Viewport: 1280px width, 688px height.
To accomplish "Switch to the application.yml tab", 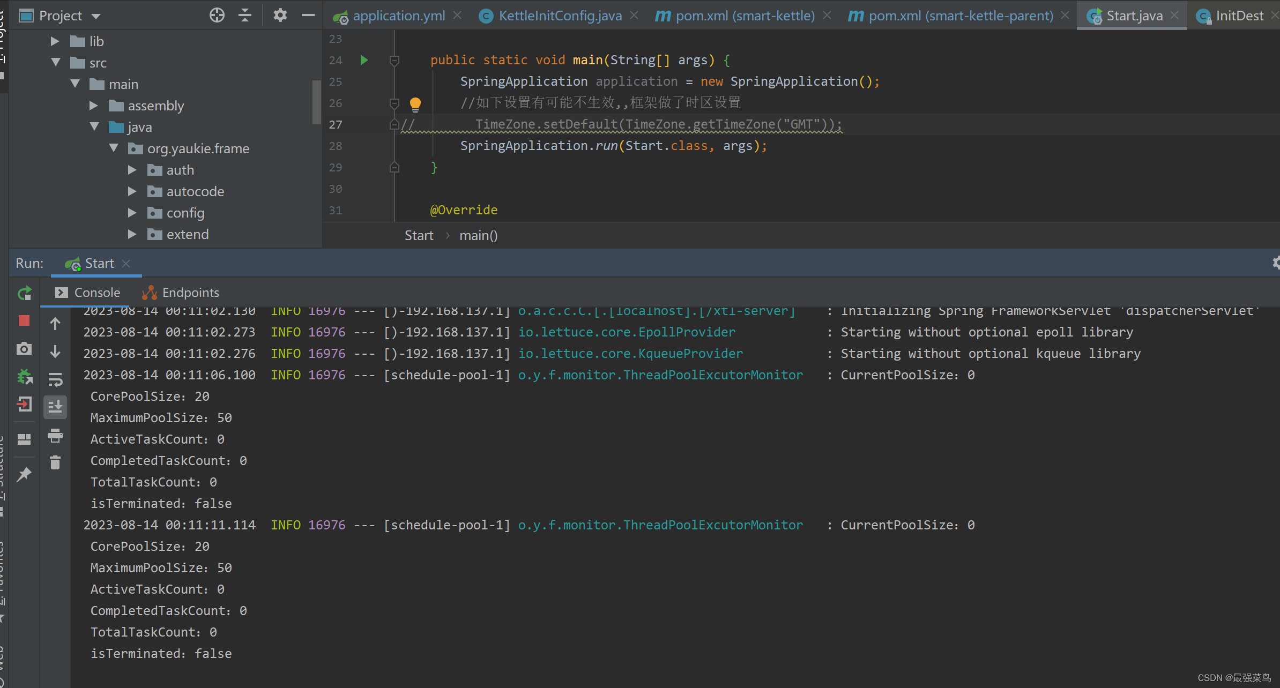I will (398, 16).
